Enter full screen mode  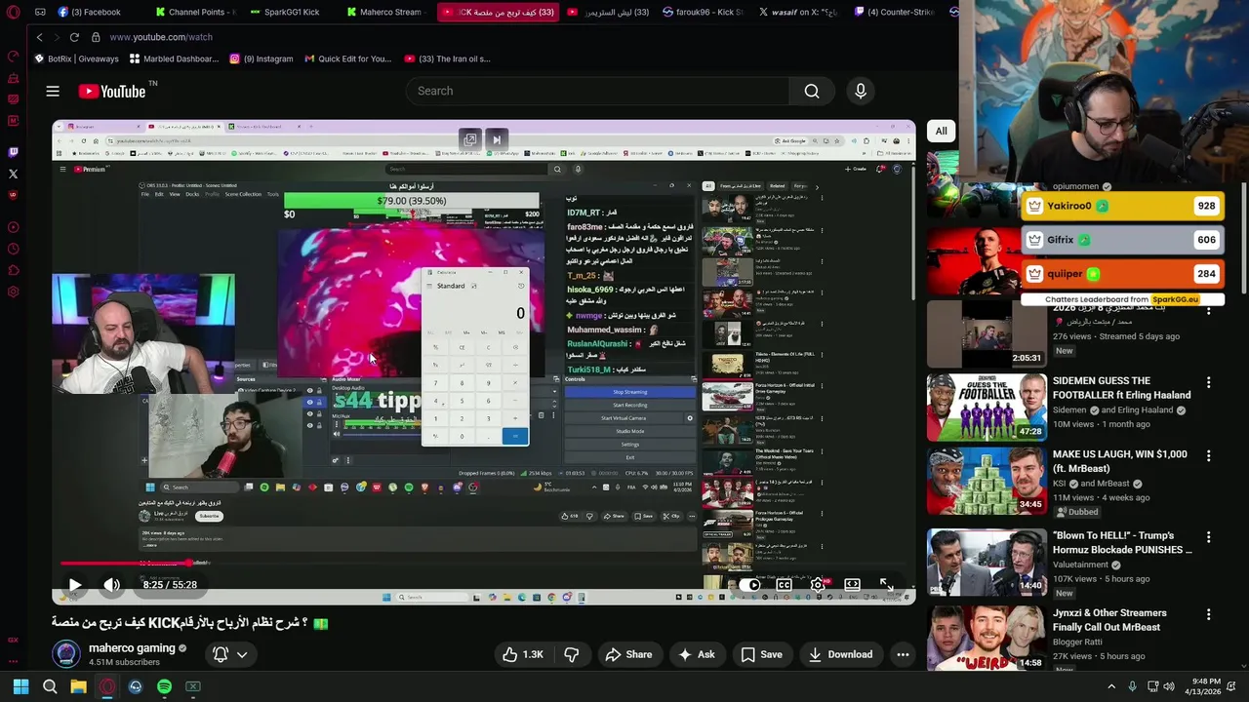coord(886,585)
